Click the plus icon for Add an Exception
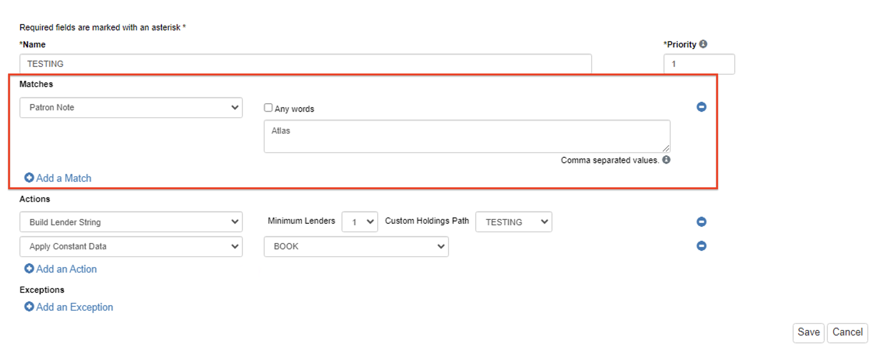The width and height of the screenshot is (894, 362). pos(29,306)
